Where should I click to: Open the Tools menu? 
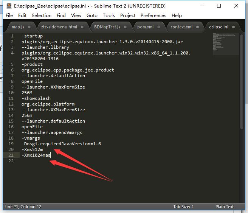tap(109, 16)
